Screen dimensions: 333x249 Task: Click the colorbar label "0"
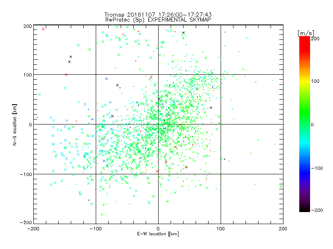click(312, 124)
